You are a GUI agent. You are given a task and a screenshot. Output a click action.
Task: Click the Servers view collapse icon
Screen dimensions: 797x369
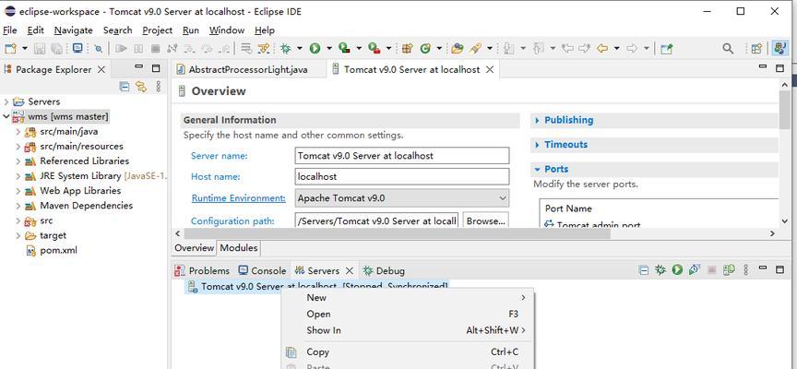[644, 270]
